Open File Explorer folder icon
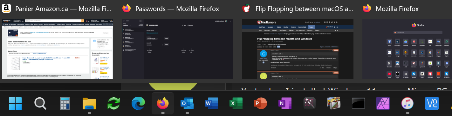The image size is (452, 116). [x=89, y=103]
